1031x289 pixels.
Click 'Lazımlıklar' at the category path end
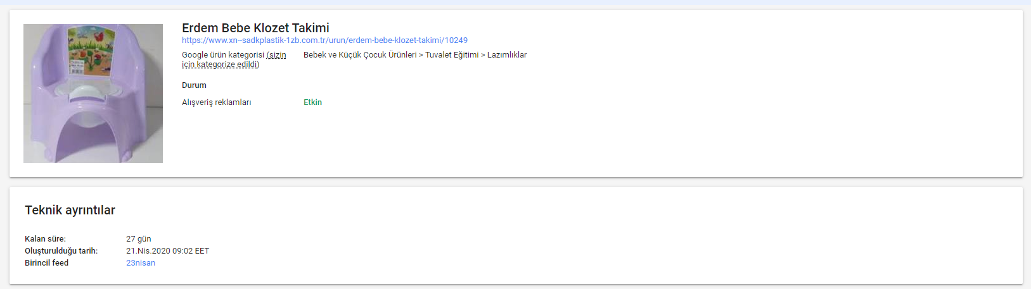click(507, 55)
